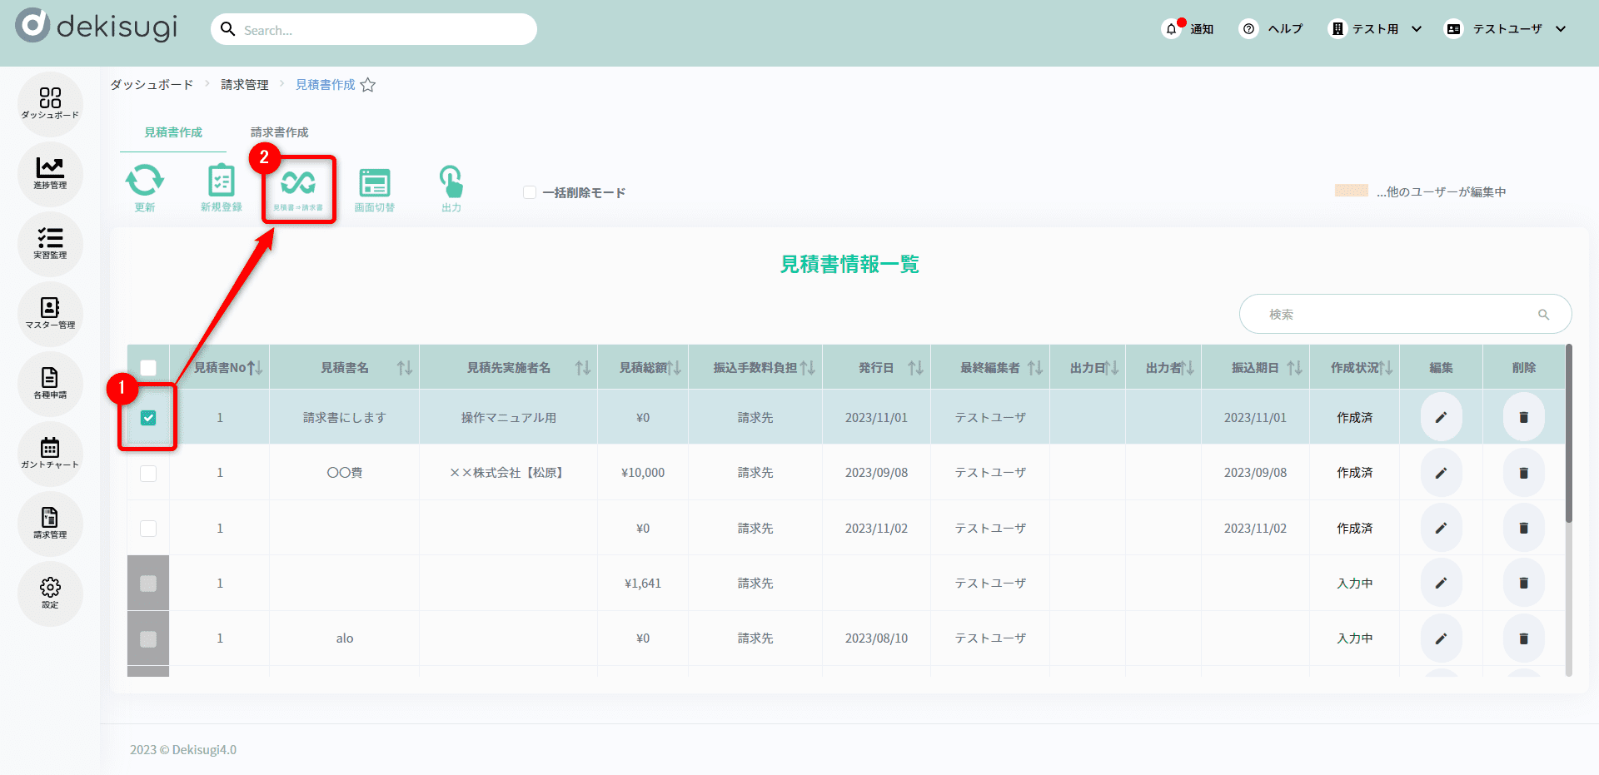The width and height of the screenshot is (1599, 775).
Task: Switch to the 請求書作成 tab
Action: (279, 132)
